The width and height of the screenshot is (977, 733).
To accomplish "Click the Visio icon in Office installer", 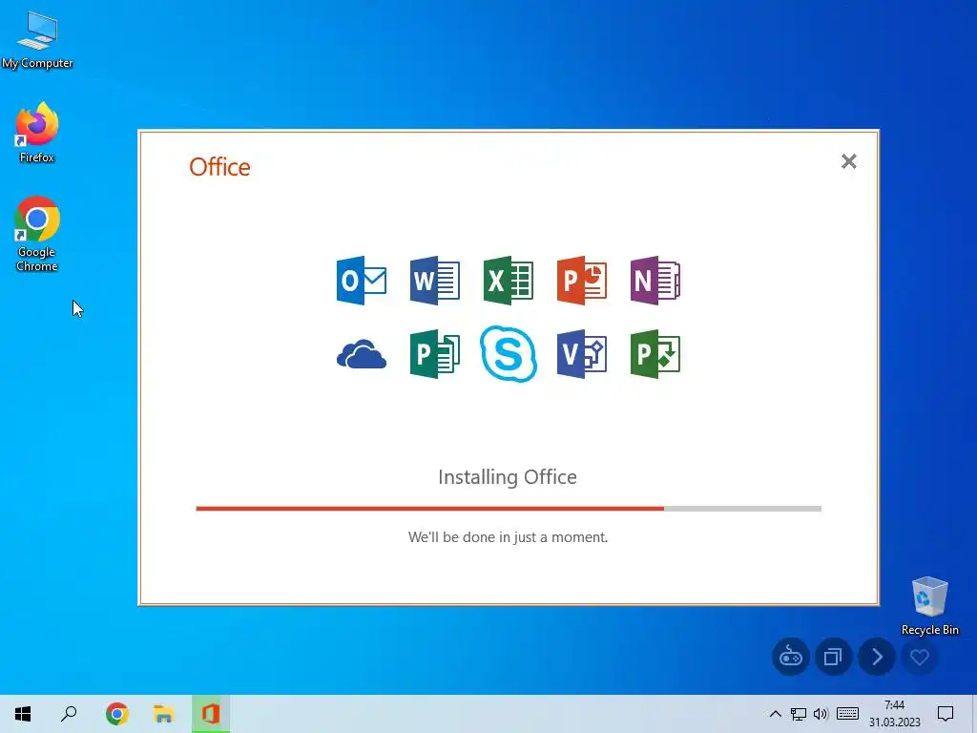I will (x=582, y=354).
